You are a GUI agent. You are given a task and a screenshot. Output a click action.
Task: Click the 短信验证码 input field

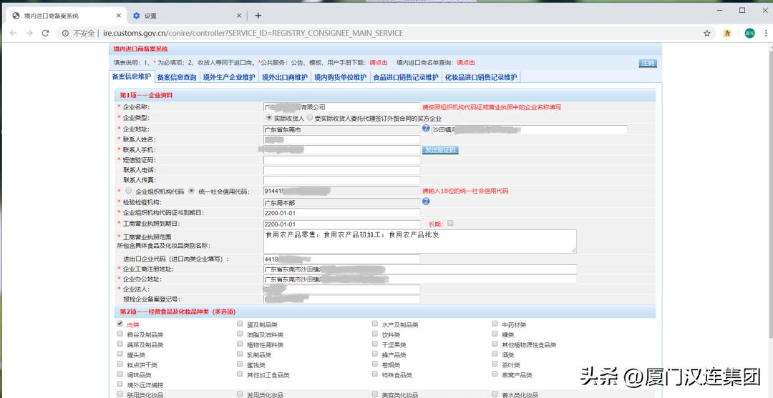[341, 160]
